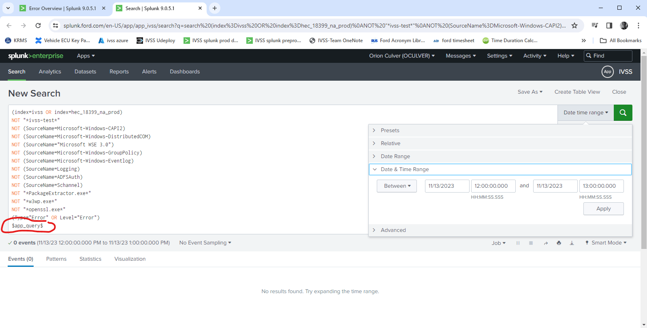Click the Splunk enterprise logo
This screenshot has height=328, width=647.
tap(36, 56)
